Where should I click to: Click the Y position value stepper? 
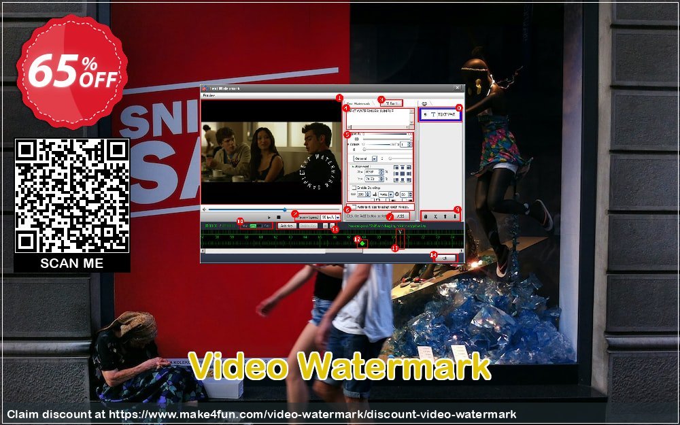381,179
